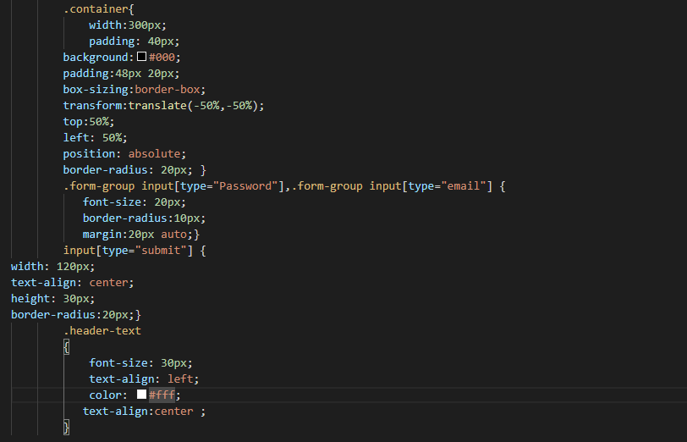Open the black #000 color swatch
Image resolution: width=687 pixels, height=442 pixels.
point(141,57)
